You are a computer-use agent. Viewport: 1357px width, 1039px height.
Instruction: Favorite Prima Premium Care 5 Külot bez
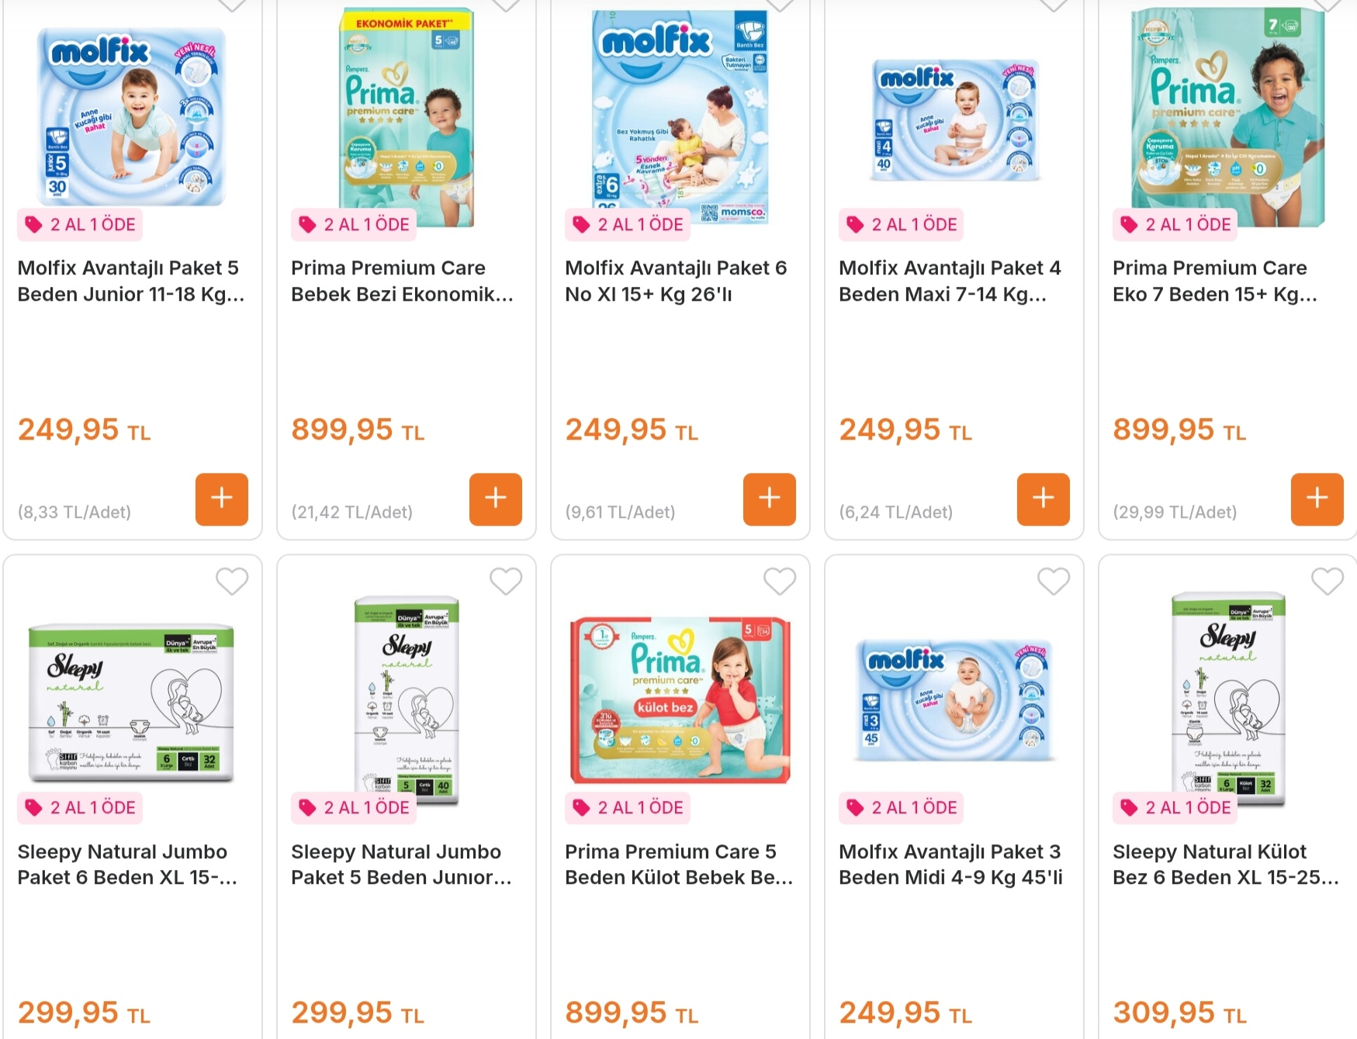coord(780,581)
